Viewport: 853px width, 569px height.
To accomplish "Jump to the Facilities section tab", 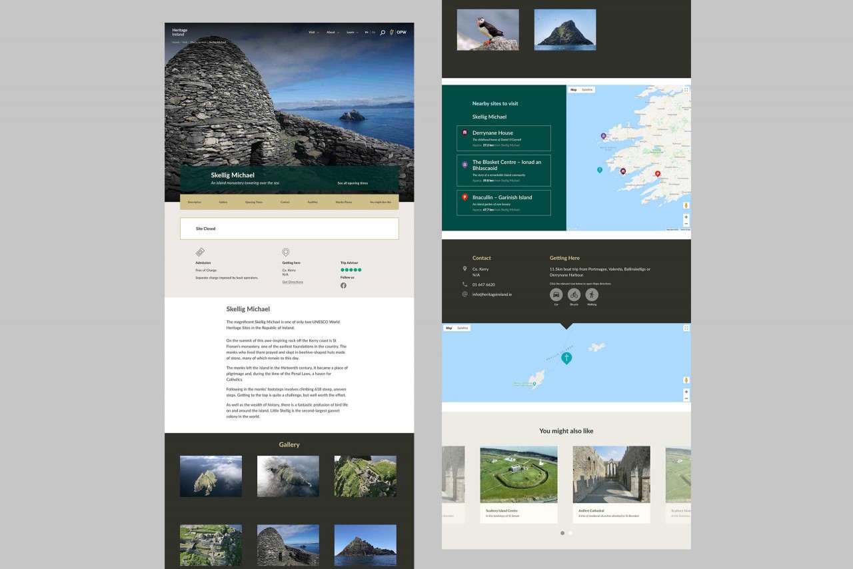I will pos(313,202).
